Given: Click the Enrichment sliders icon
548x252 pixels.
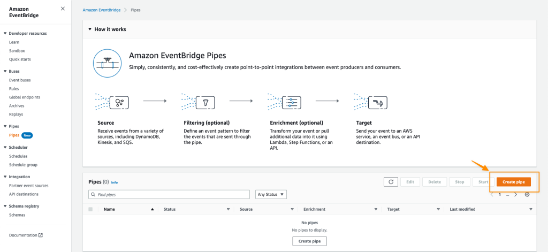Looking at the screenshot, I should coord(292,101).
